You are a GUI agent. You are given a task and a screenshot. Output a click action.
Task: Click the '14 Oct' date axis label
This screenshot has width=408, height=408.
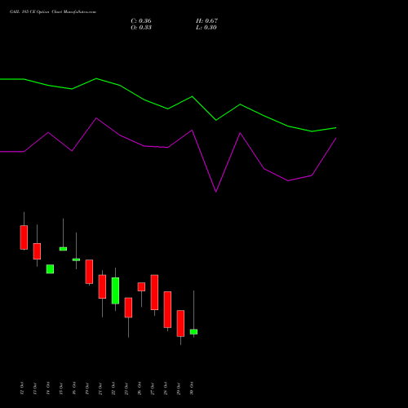48,388
